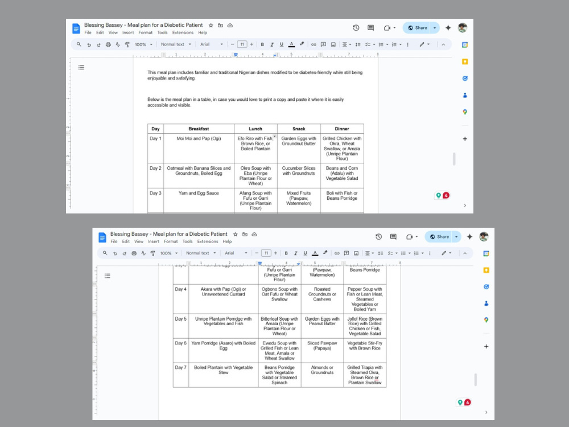The height and width of the screenshot is (427, 569).
Task: Click the "Moi Moi and Pap (Ogi)" cell
Action: [199, 148]
